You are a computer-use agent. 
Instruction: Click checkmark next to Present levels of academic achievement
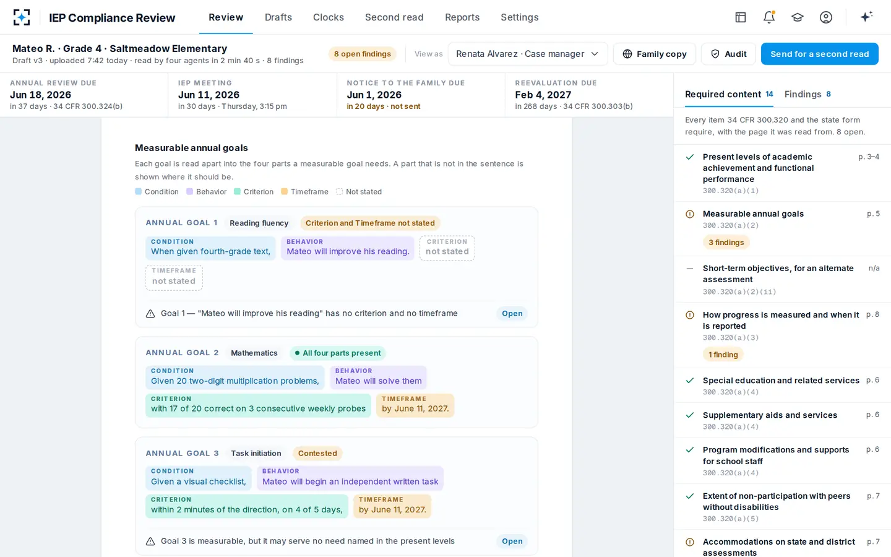click(x=690, y=157)
